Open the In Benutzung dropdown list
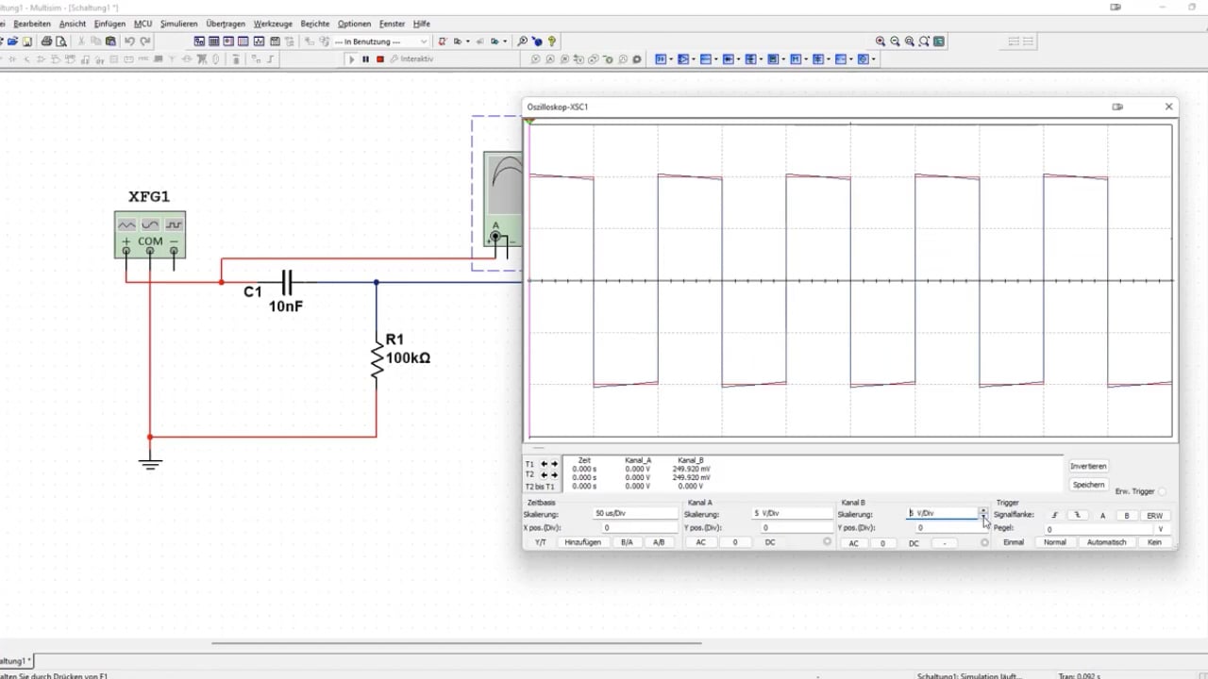 (x=424, y=41)
